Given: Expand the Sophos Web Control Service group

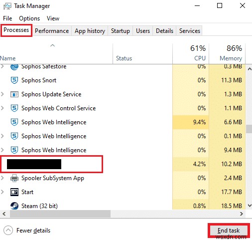Looking at the screenshot, I should point(2,108).
